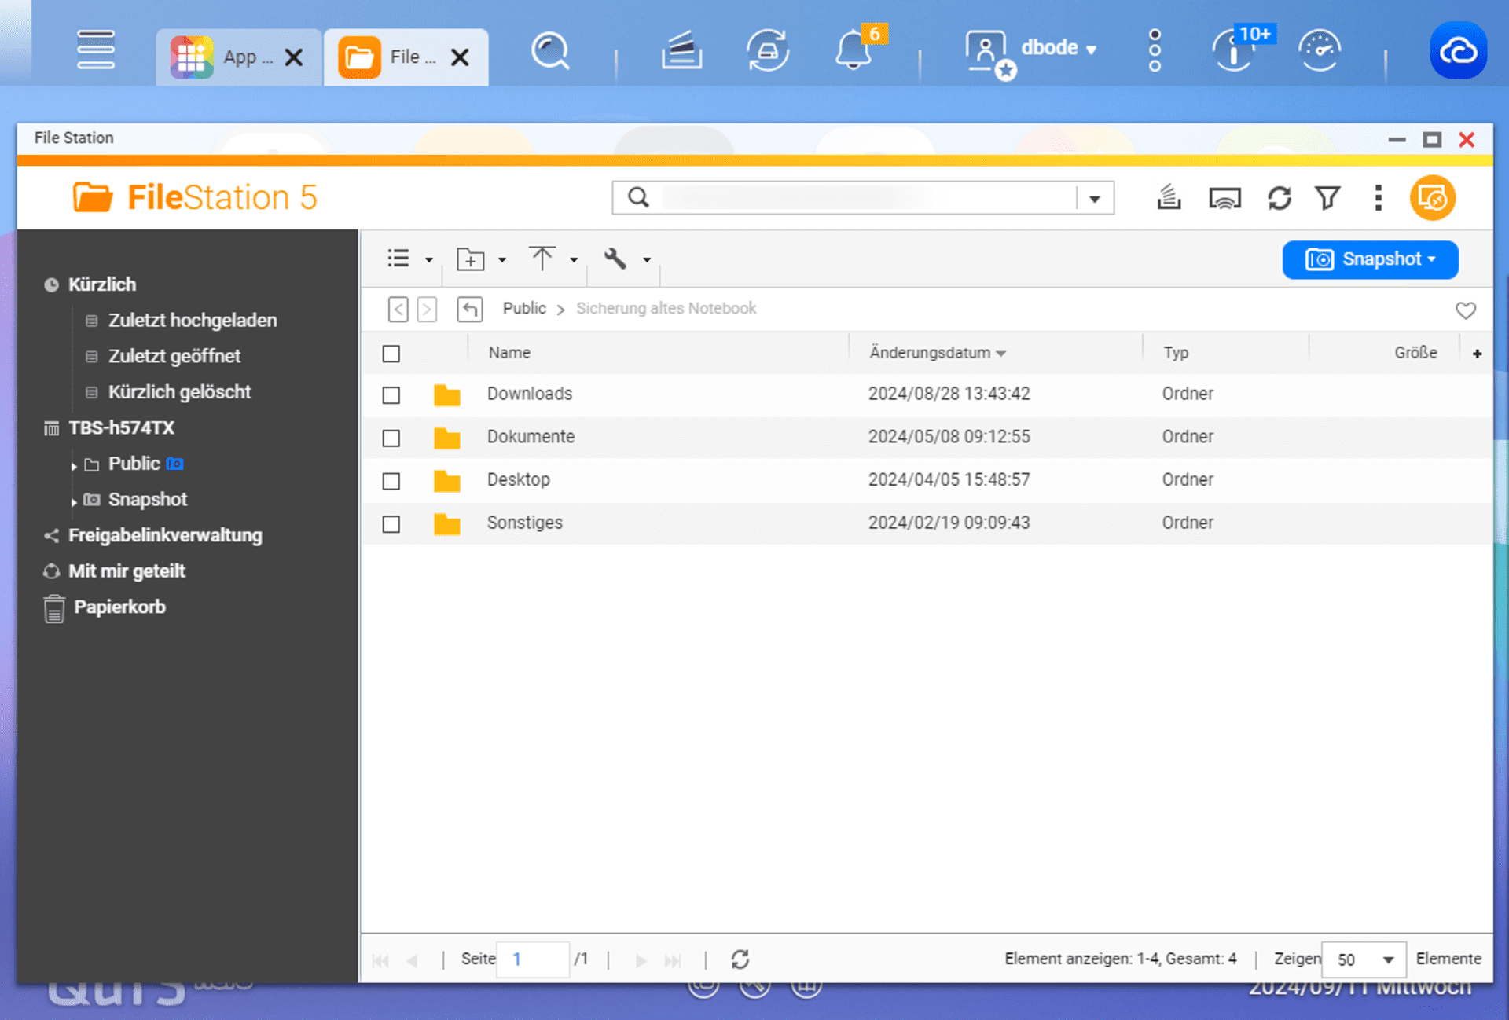This screenshot has width=1509, height=1020.
Task: Open the advanced search dropdown arrow
Action: pos(1094,199)
